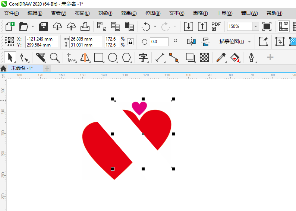Click the cloud upload icon
The width and height of the screenshot is (296, 211).
(x=71, y=26)
